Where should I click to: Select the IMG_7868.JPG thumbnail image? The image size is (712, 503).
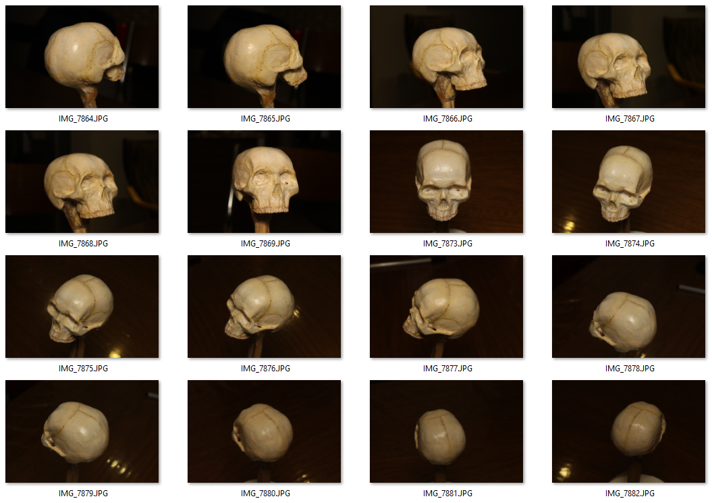[82, 182]
